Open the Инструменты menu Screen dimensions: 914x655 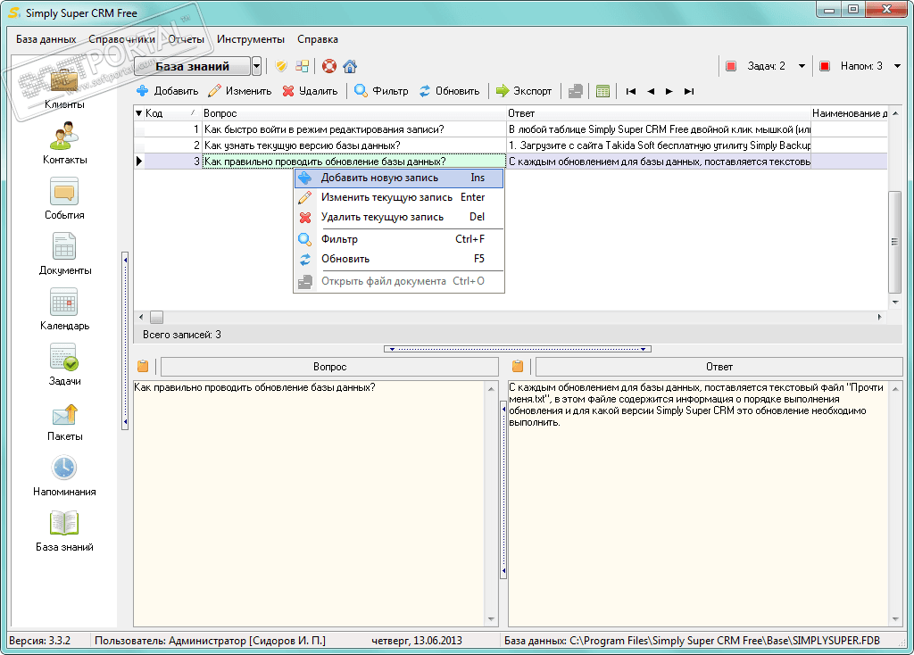(251, 39)
